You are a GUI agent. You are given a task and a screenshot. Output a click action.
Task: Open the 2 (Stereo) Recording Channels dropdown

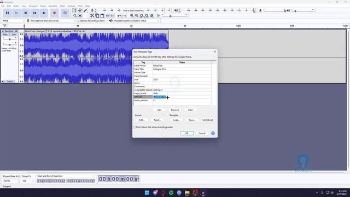click(92, 21)
